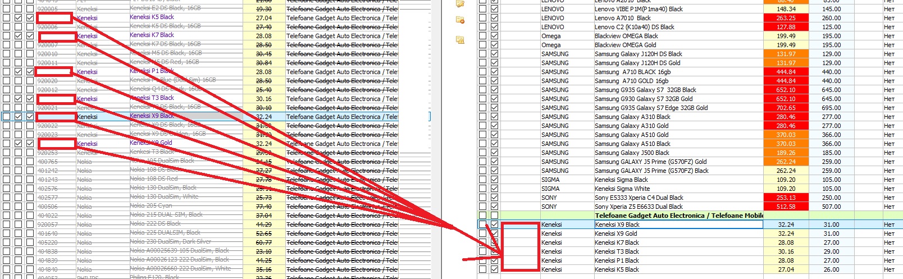Select Keneksi K7 Black name in left grid
Viewport: 903px width, 279px height.
[x=152, y=35]
